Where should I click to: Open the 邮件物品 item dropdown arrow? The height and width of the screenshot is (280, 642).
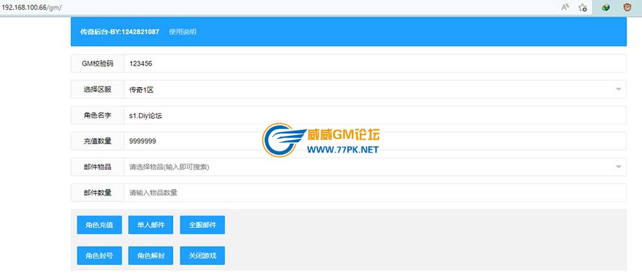click(618, 167)
